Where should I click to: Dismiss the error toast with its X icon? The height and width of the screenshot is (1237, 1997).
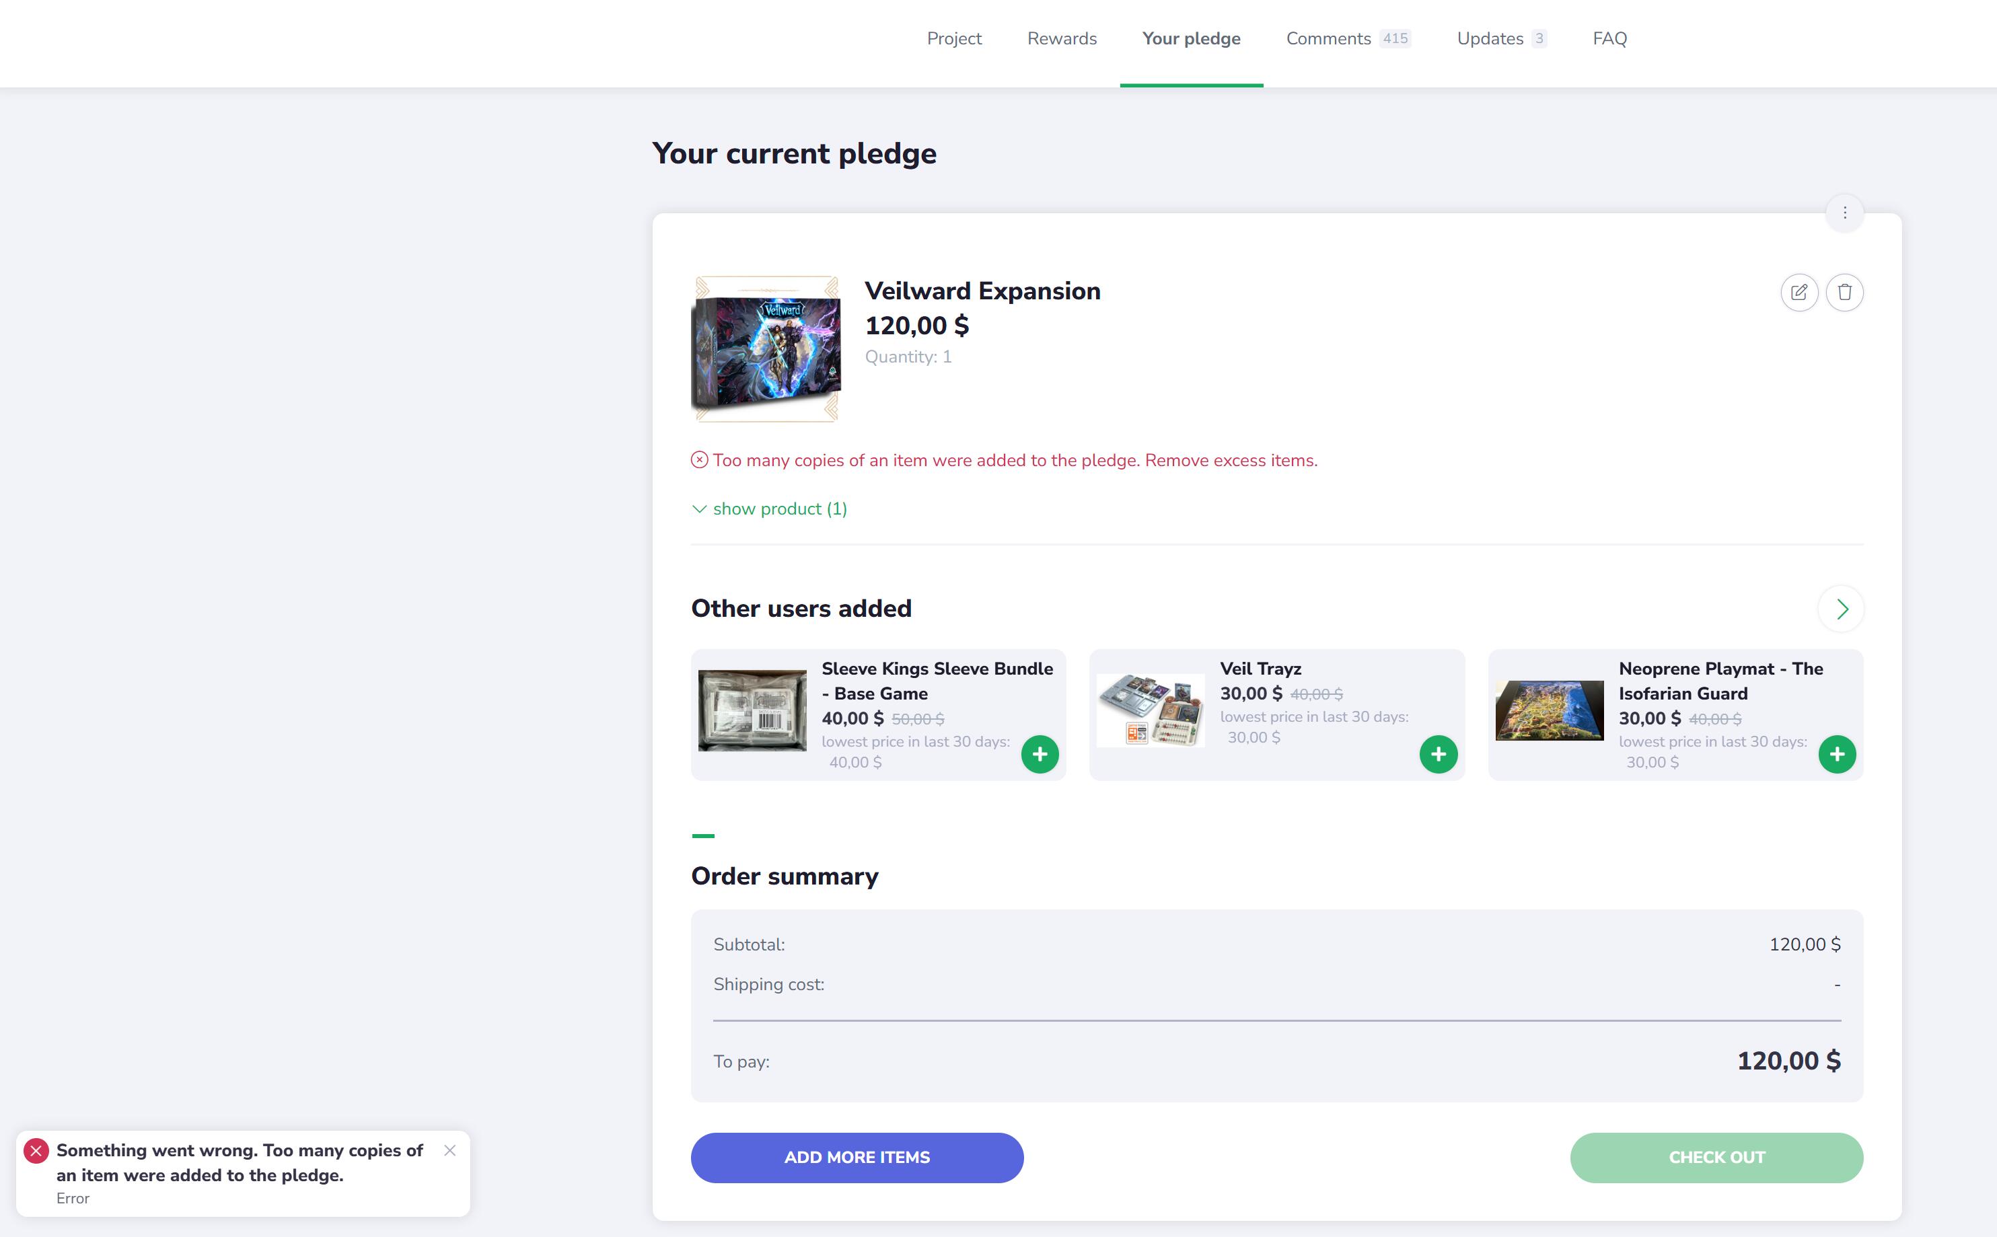(449, 1150)
